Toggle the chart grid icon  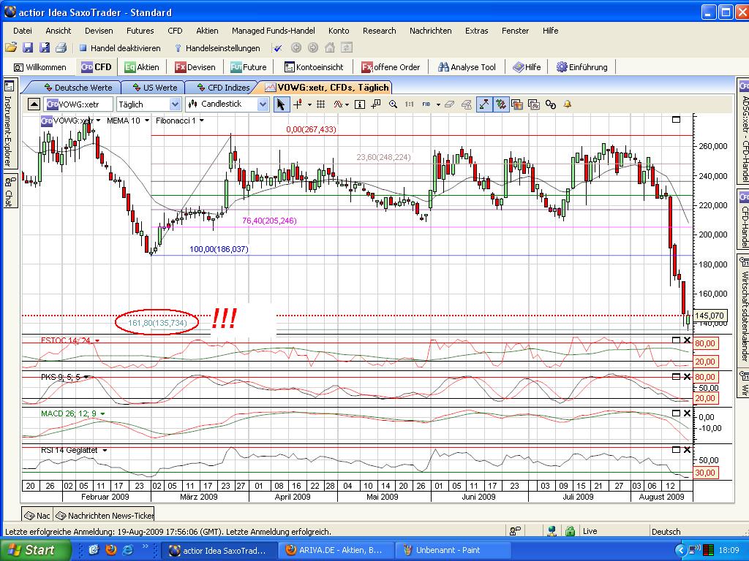pos(320,104)
